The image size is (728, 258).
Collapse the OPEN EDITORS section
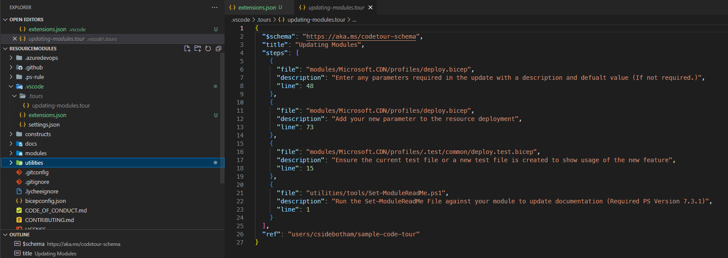pos(5,20)
